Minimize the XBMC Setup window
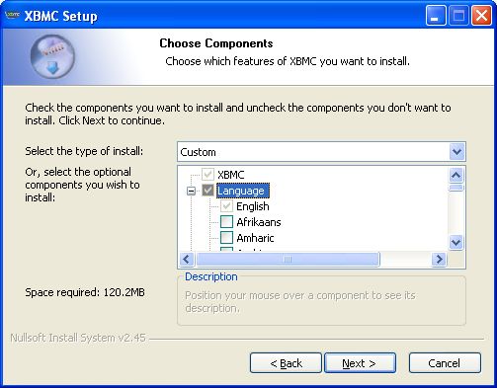The height and width of the screenshot is (388, 497). click(x=436, y=16)
